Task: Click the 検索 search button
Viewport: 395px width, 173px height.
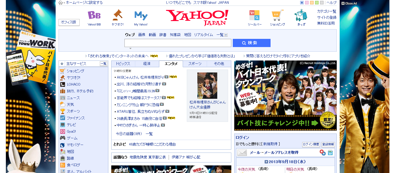Action: [252, 43]
